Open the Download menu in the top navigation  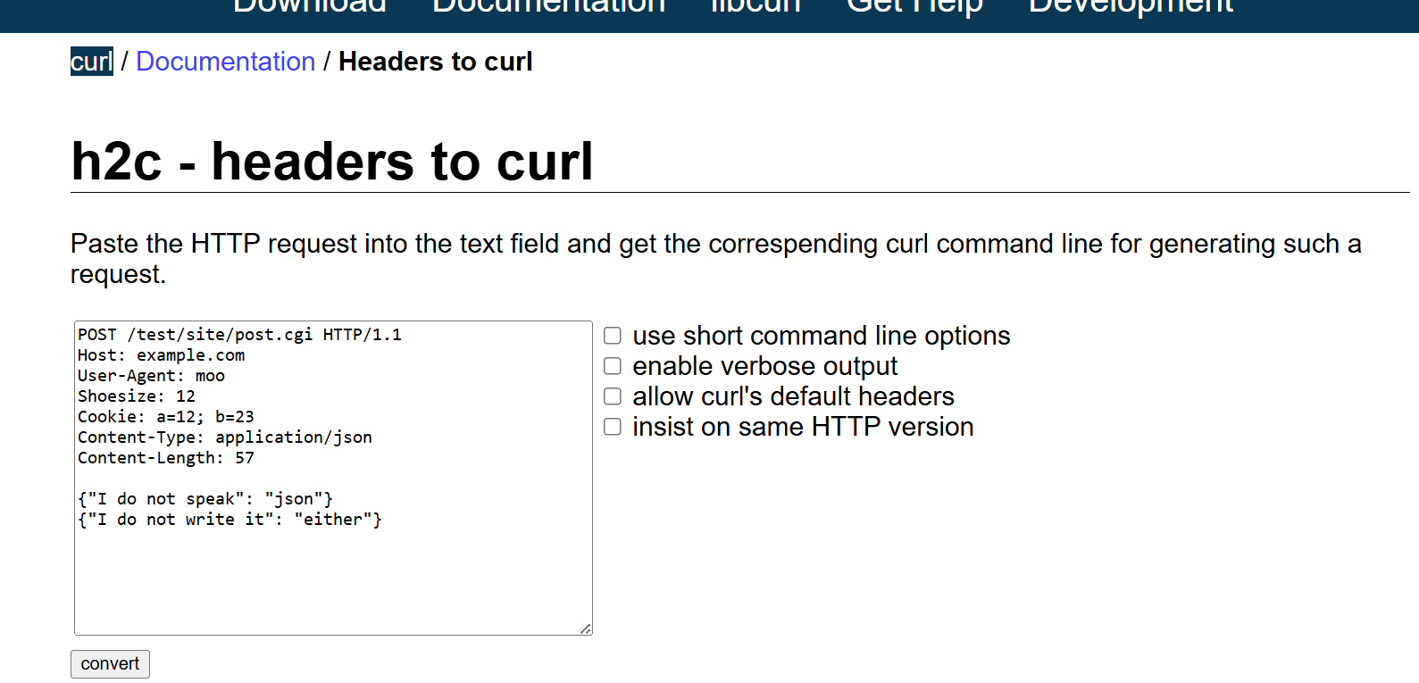[309, 7]
